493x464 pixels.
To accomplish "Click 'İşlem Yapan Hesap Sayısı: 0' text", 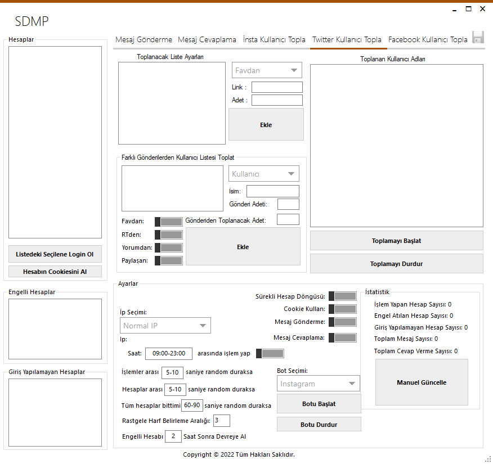I will click(x=413, y=304).
